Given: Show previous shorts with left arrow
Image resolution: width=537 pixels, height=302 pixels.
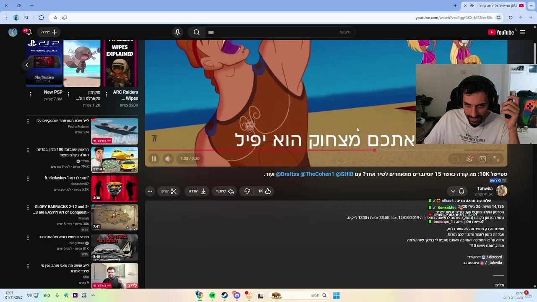Looking at the screenshot, I should point(26,65).
